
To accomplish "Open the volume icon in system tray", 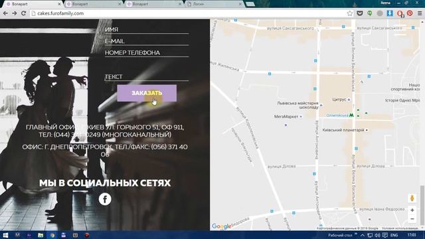I will (377, 235).
